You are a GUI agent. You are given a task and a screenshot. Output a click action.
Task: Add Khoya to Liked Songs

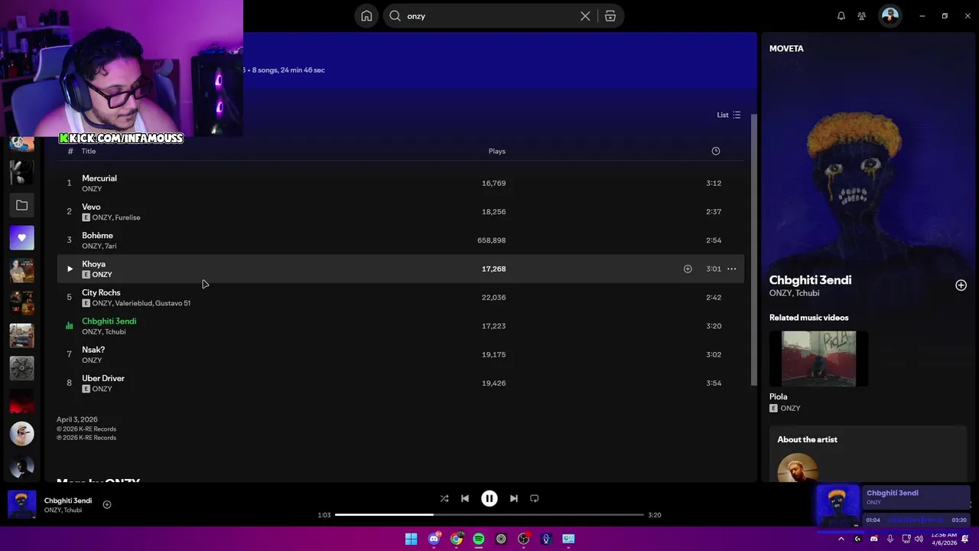(688, 269)
